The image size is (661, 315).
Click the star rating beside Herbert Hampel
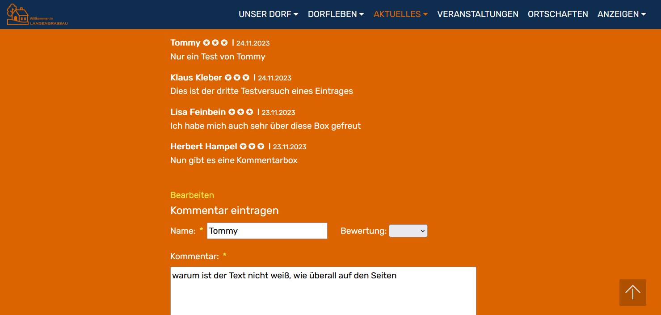coord(252,146)
